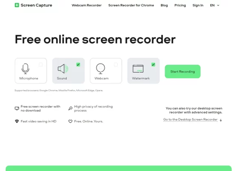Go to the Blog page
The width and height of the screenshot is (236, 171).
[x=164, y=5]
